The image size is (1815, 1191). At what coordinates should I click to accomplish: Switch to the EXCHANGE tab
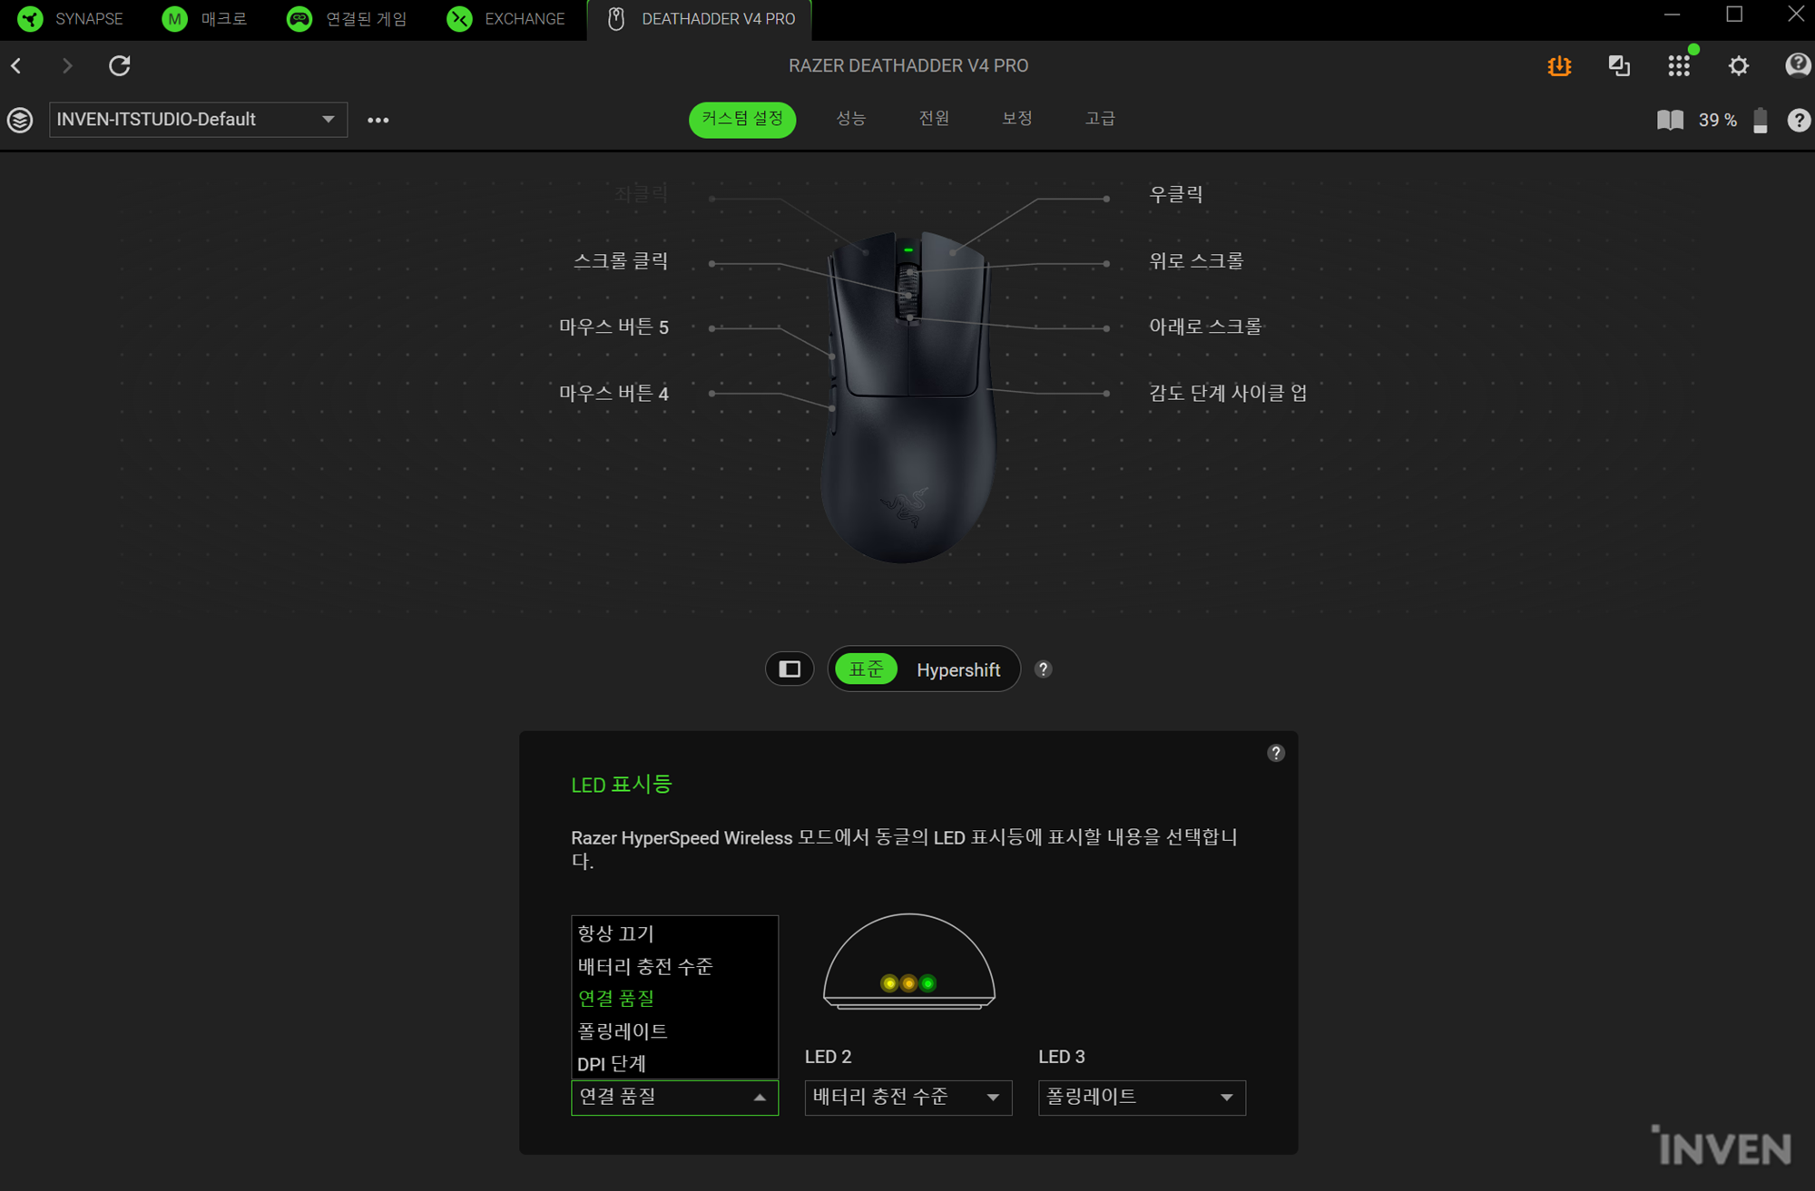click(x=506, y=19)
